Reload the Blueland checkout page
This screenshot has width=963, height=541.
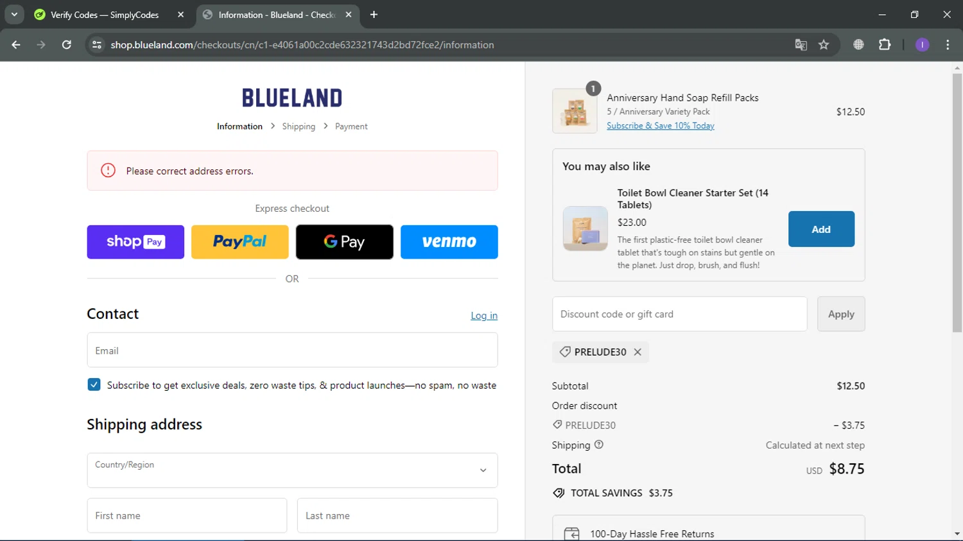67,45
